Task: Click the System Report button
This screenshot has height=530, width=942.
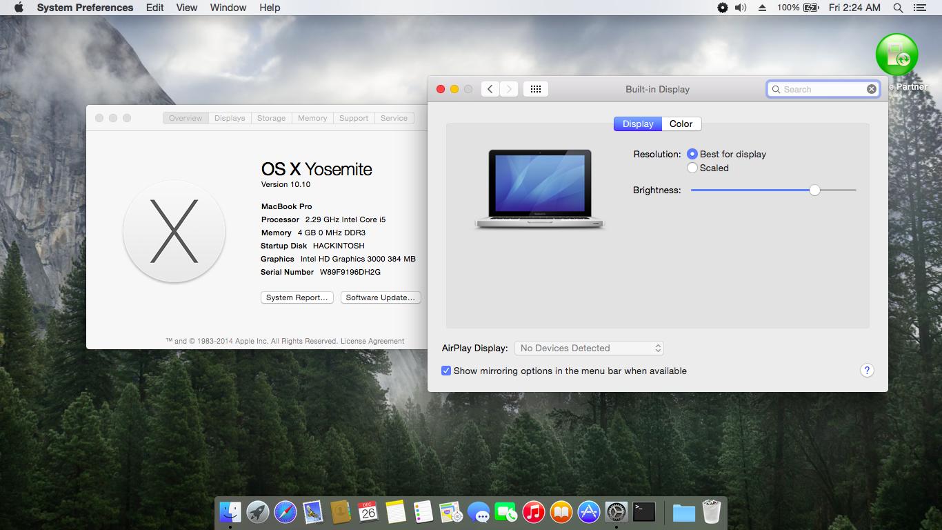Action: pos(297,297)
